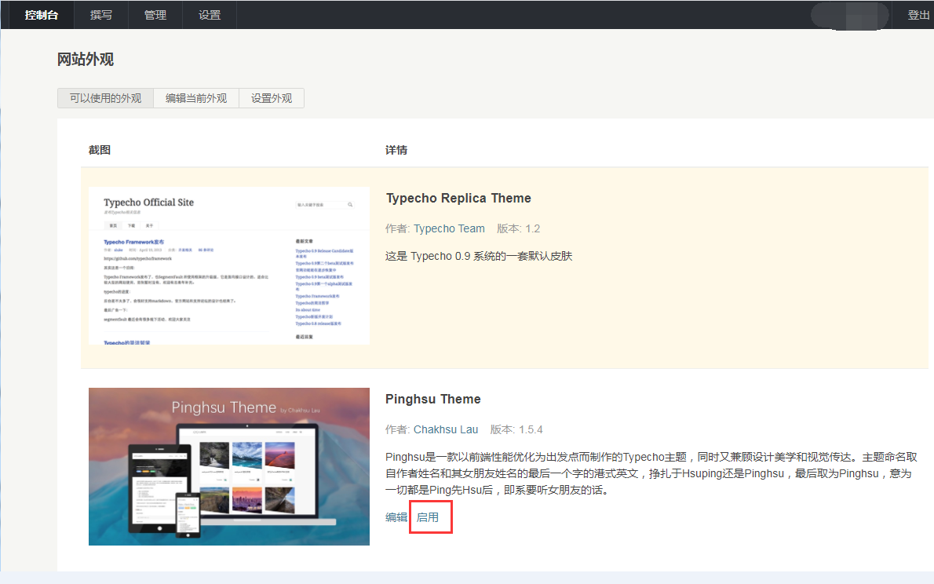The width and height of the screenshot is (934, 584).
Task: Switch to the 设置外观 tab
Action: point(272,98)
